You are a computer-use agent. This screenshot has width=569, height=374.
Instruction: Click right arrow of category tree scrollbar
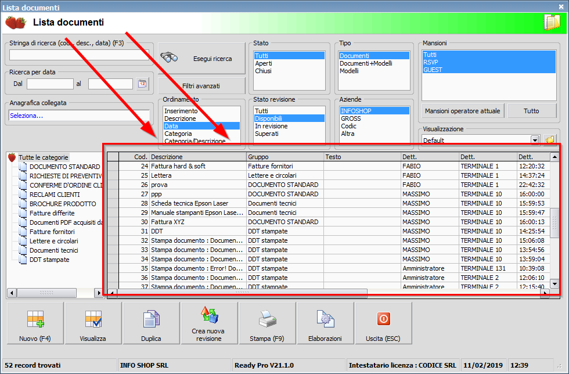[x=99, y=293]
